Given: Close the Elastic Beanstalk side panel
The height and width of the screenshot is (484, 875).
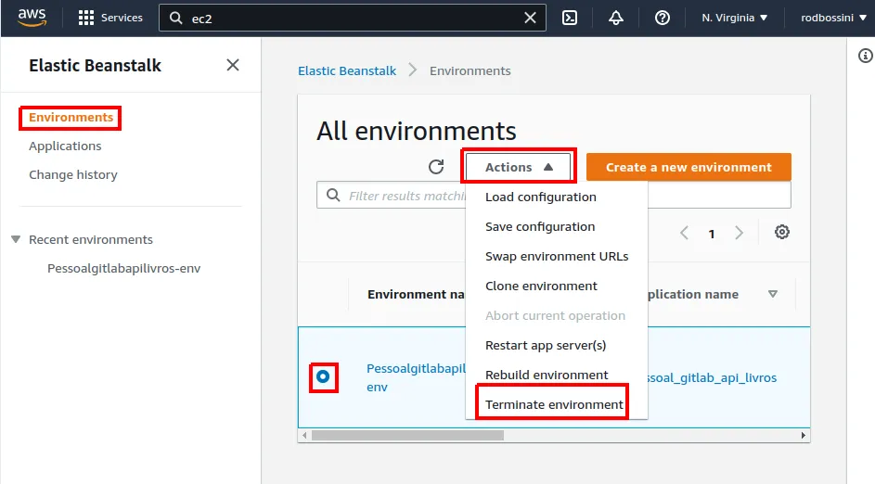Looking at the screenshot, I should [233, 65].
